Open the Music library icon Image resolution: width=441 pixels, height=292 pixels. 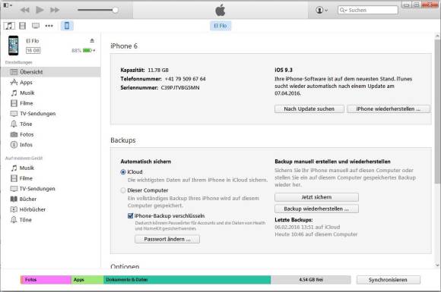9,26
